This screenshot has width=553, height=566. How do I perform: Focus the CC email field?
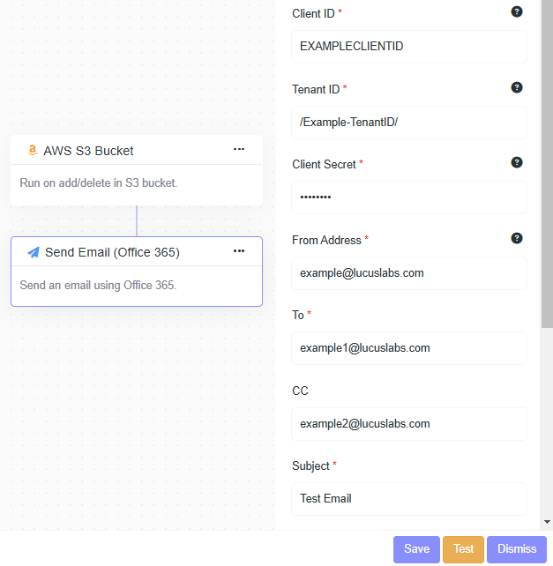coord(409,424)
